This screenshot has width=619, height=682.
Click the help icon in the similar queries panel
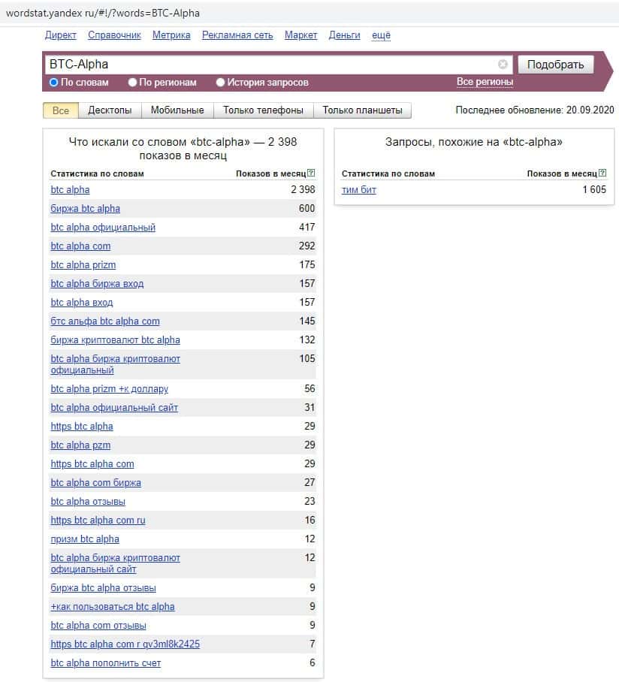(x=602, y=173)
